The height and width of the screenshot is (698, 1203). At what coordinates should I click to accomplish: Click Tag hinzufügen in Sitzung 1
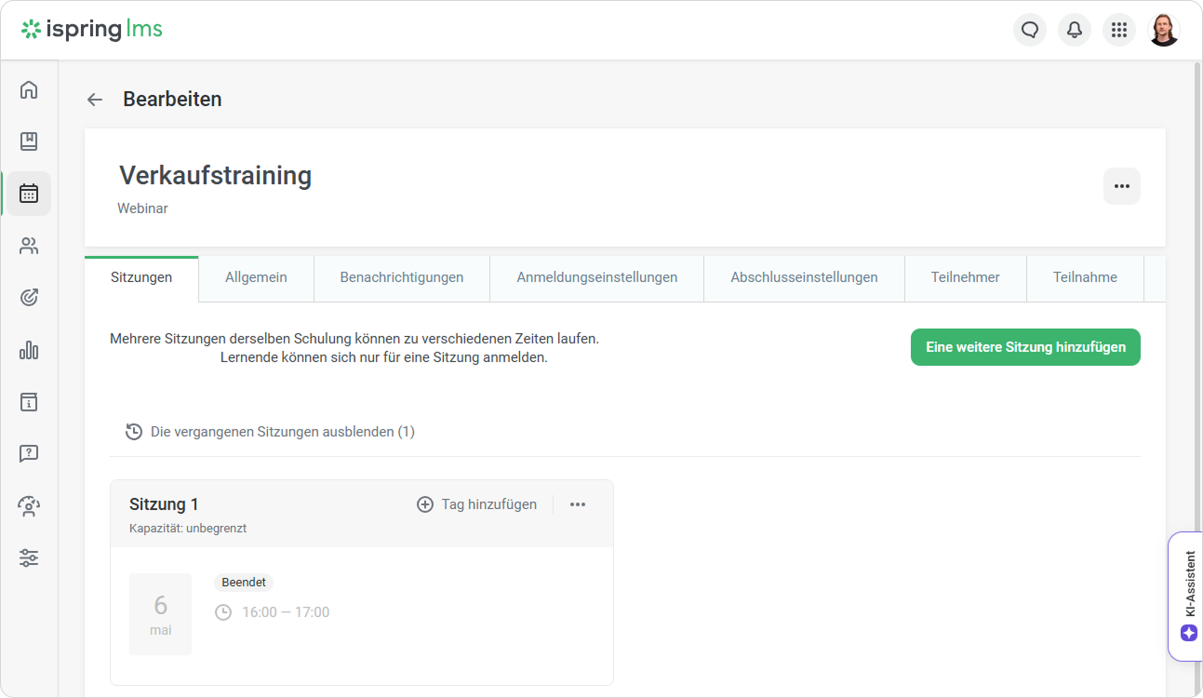[x=476, y=504]
